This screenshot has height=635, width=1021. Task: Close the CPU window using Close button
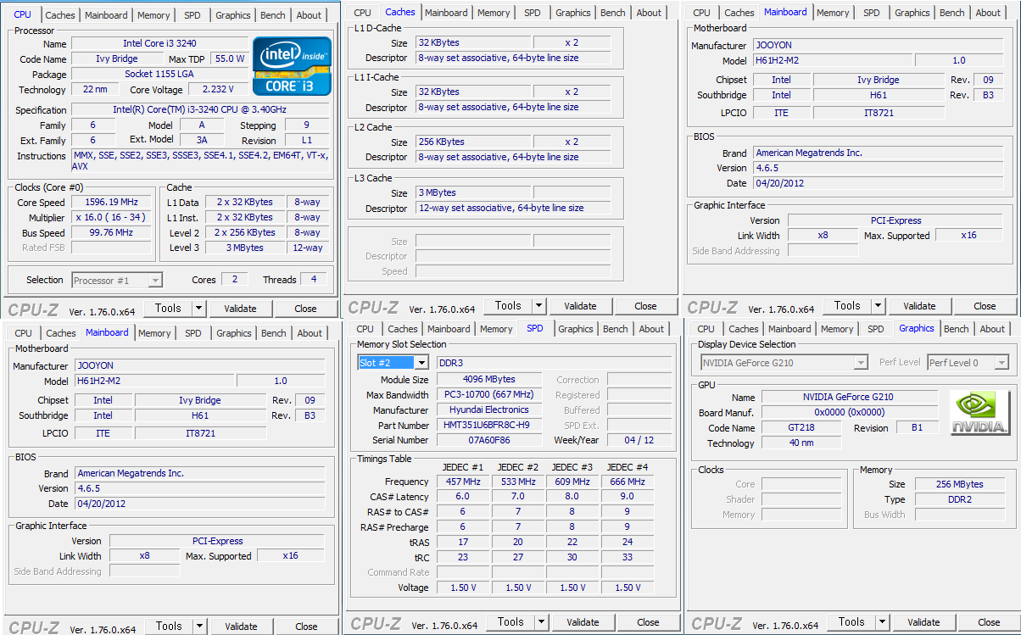pyautogui.click(x=306, y=309)
